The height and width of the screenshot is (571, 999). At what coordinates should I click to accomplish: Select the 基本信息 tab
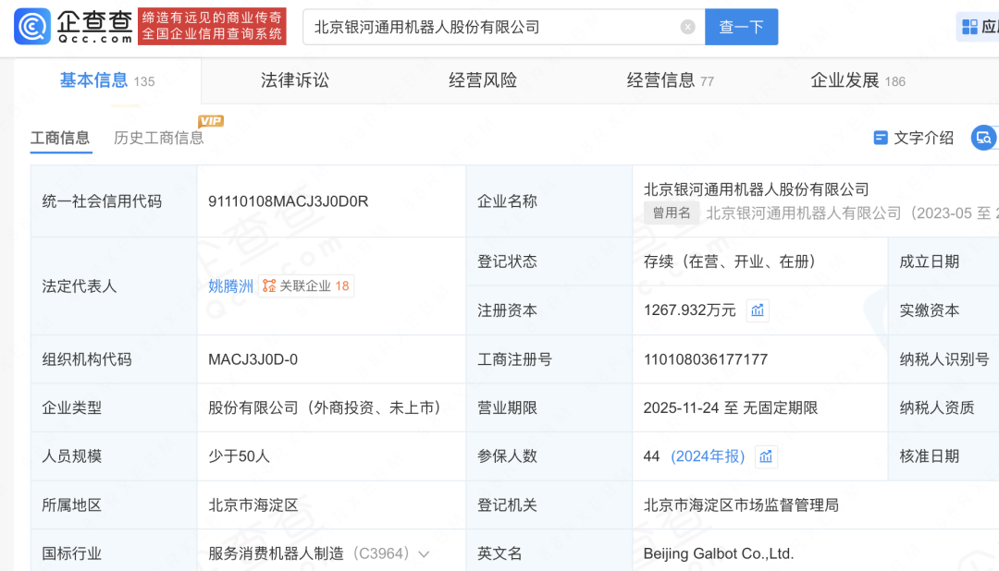94,80
